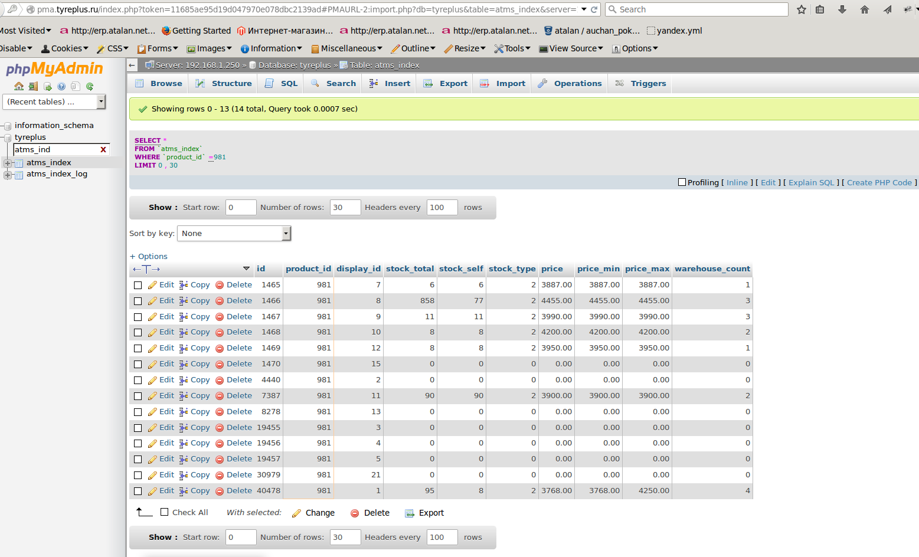The height and width of the screenshot is (557, 919).
Task: Clear the atms_ind table filter with the red X
Action: pos(103,150)
